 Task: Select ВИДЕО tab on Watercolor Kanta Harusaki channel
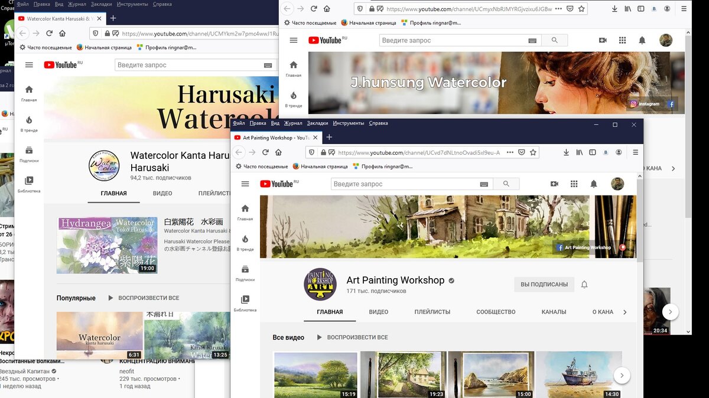tap(162, 193)
